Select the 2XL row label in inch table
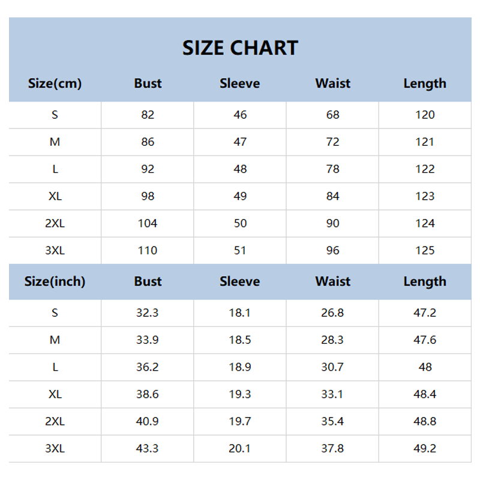The height and width of the screenshot is (480, 480). (55, 421)
